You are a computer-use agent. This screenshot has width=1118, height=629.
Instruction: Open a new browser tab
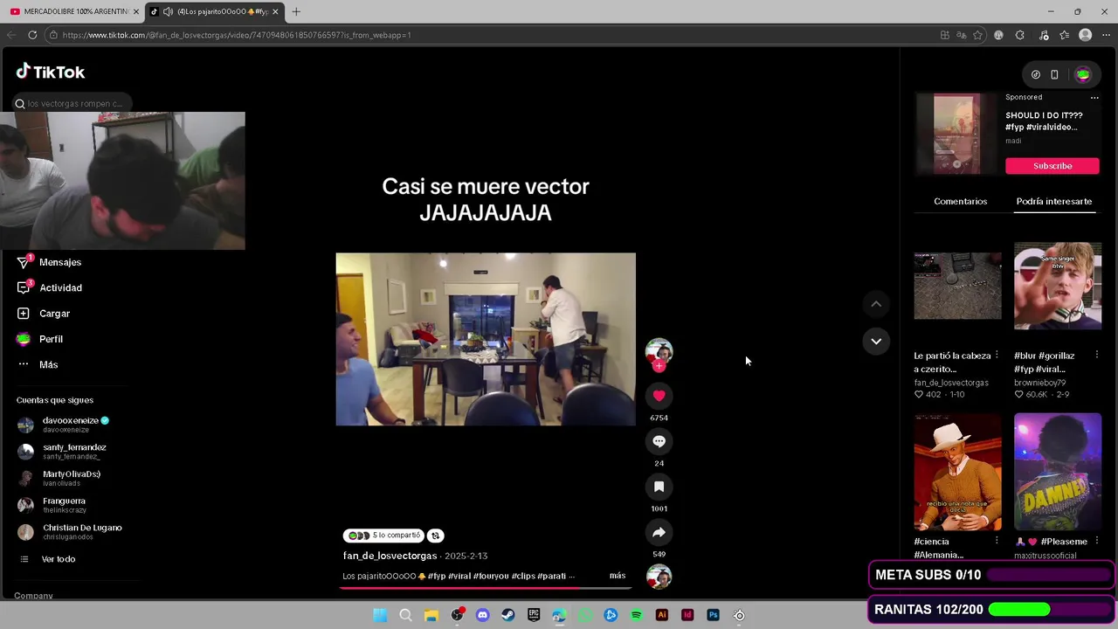pos(296,11)
